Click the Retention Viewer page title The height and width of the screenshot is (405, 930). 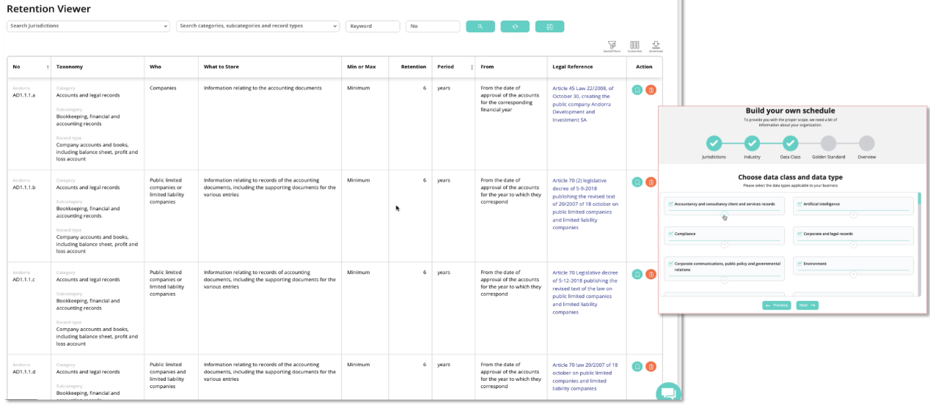point(48,9)
